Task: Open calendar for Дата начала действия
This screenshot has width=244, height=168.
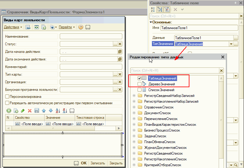Action: tap(120, 51)
